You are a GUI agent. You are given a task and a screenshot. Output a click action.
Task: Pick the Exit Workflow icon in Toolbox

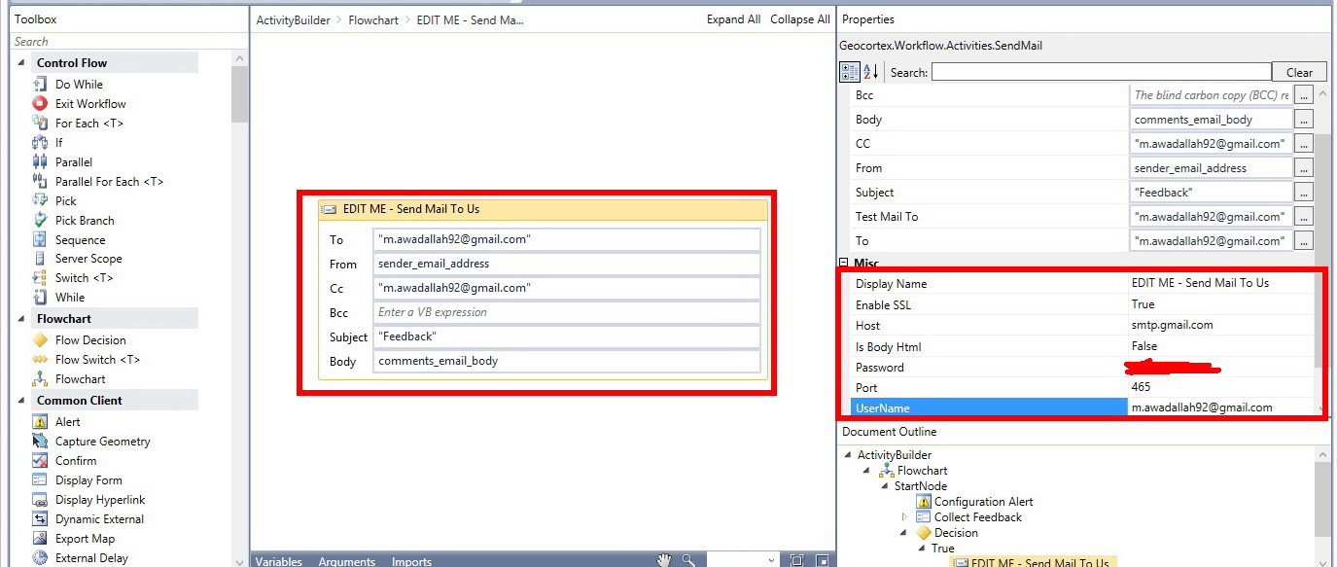click(40, 104)
